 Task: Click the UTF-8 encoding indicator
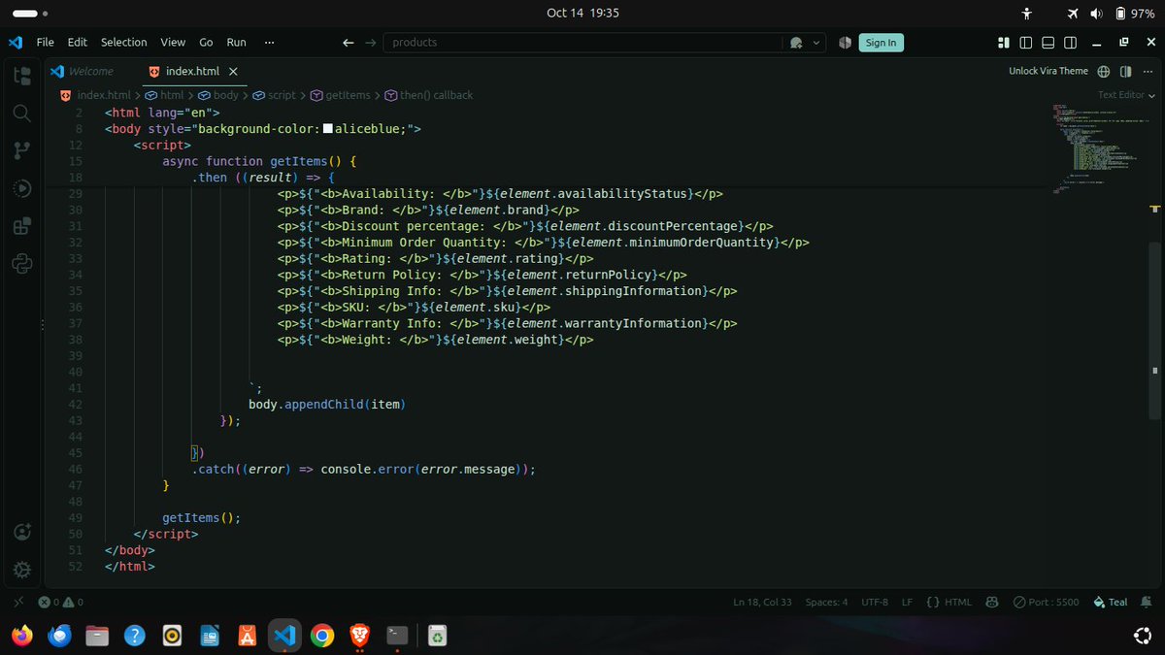pos(874,602)
